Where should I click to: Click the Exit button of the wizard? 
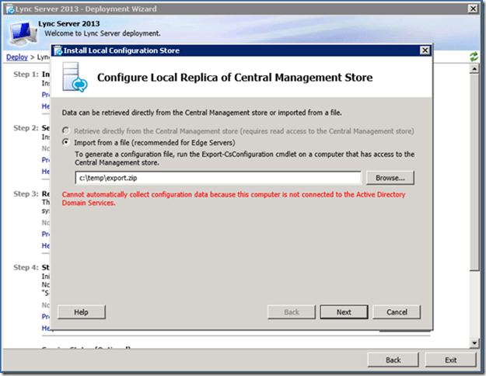coord(451,360)
